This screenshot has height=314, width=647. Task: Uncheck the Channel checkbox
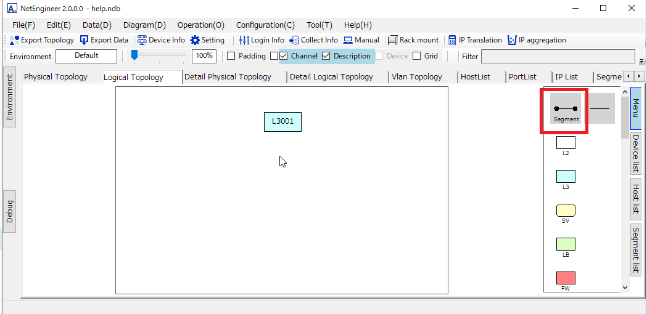[284, 56]
